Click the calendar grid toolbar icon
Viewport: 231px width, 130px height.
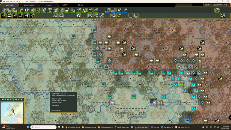(73, 10)
